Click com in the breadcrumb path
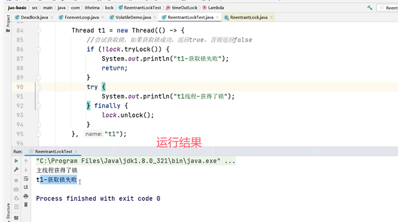 [x=75, y=8]
